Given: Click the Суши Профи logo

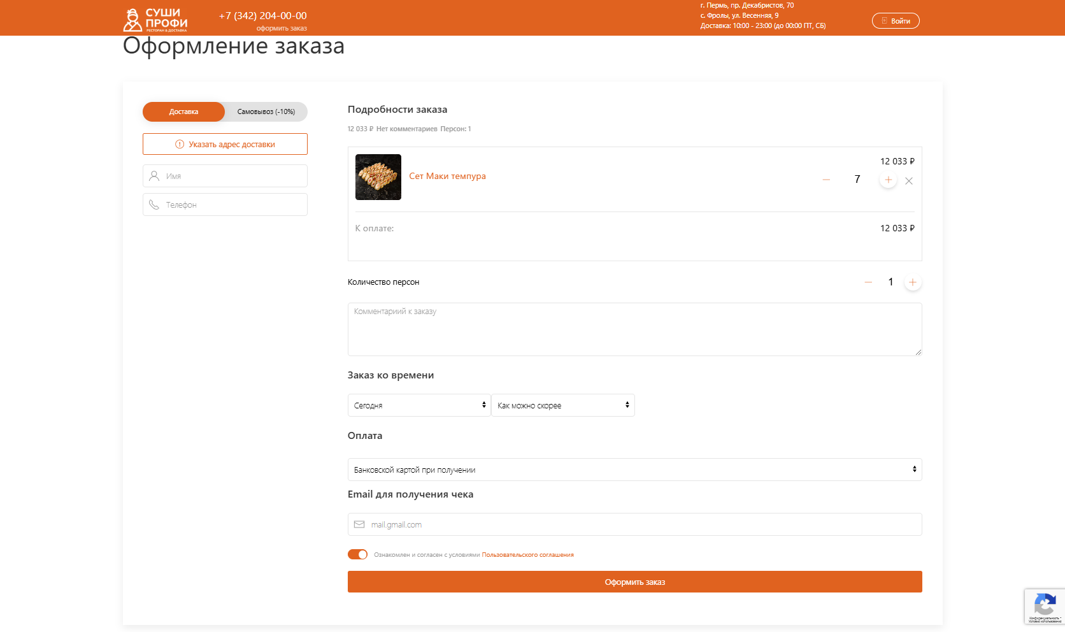Looking at the screenshot, I should (155, 20).
